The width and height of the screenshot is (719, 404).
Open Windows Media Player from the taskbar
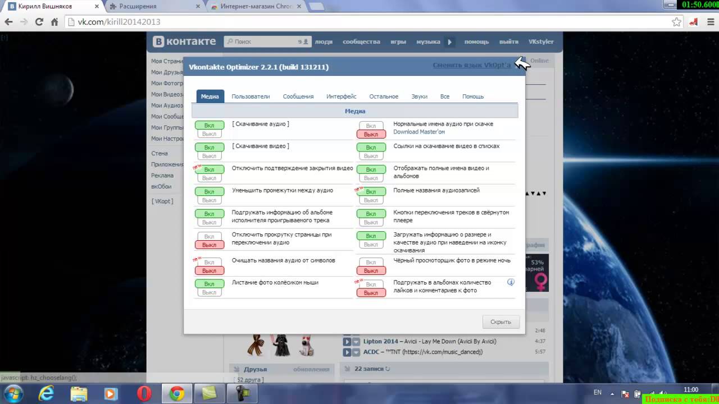111,394
